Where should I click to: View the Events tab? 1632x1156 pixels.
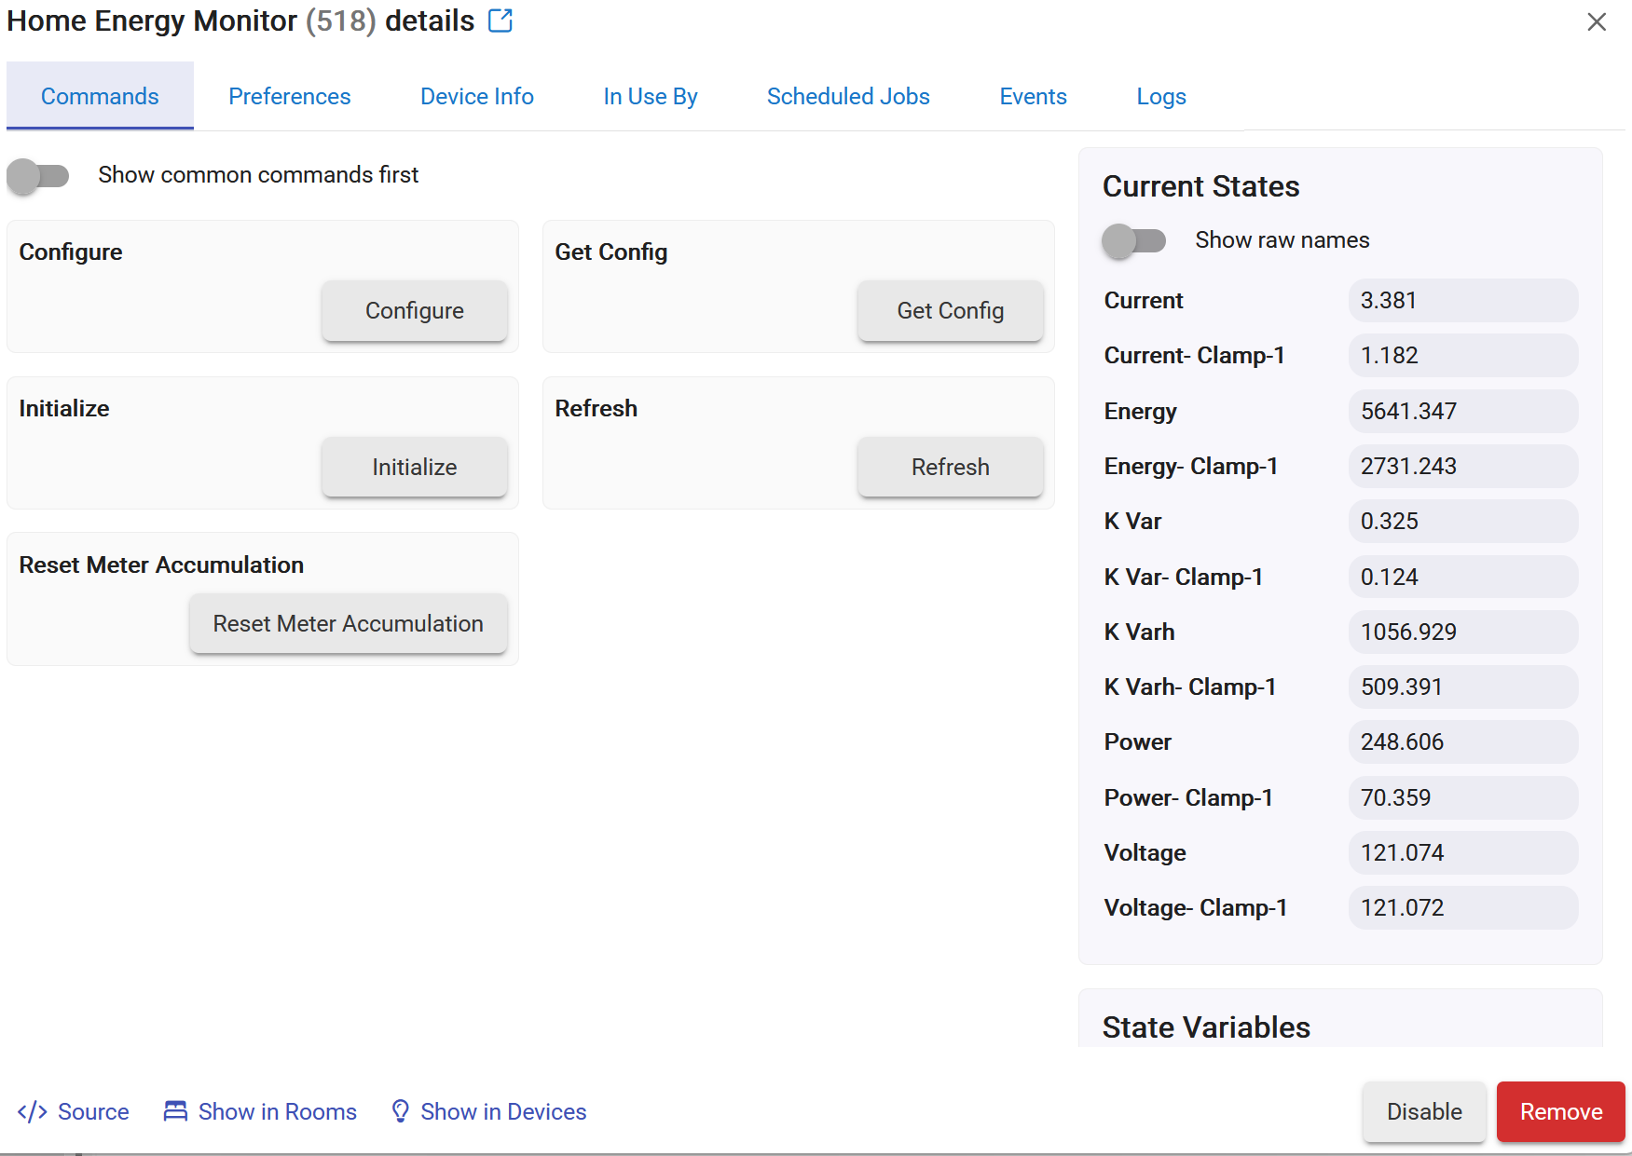[1033, 96]
